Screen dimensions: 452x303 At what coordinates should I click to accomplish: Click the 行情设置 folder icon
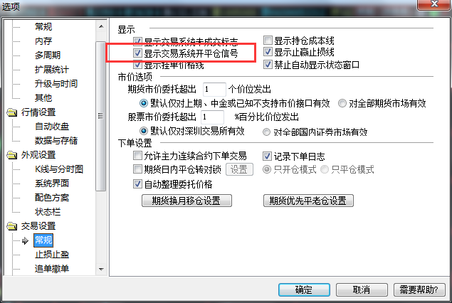point(12,112)
